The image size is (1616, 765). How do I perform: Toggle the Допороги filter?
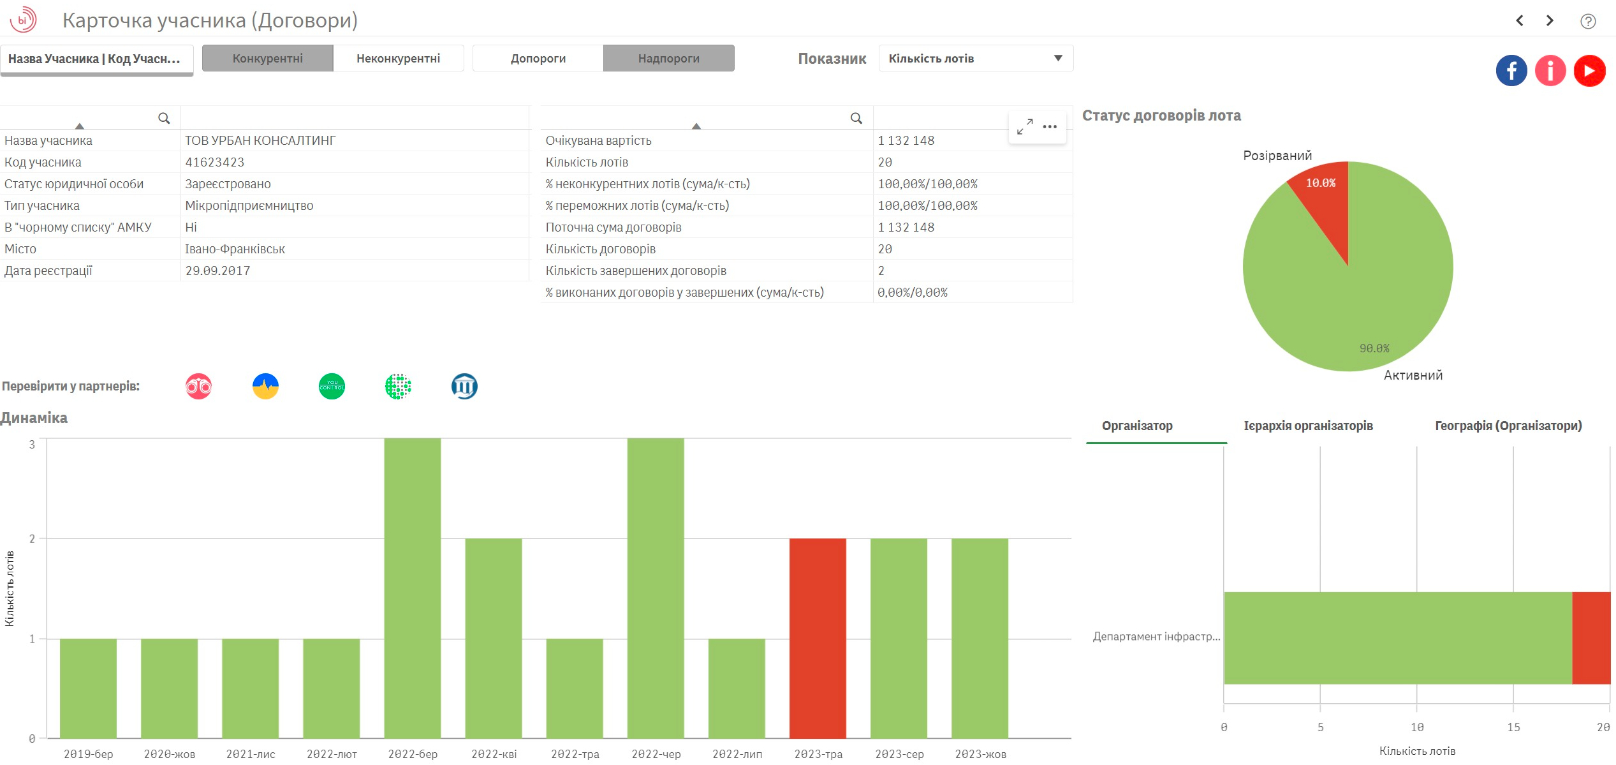tap(538, 58)
